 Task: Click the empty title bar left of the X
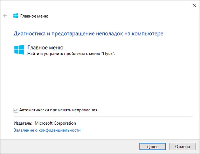96,4
